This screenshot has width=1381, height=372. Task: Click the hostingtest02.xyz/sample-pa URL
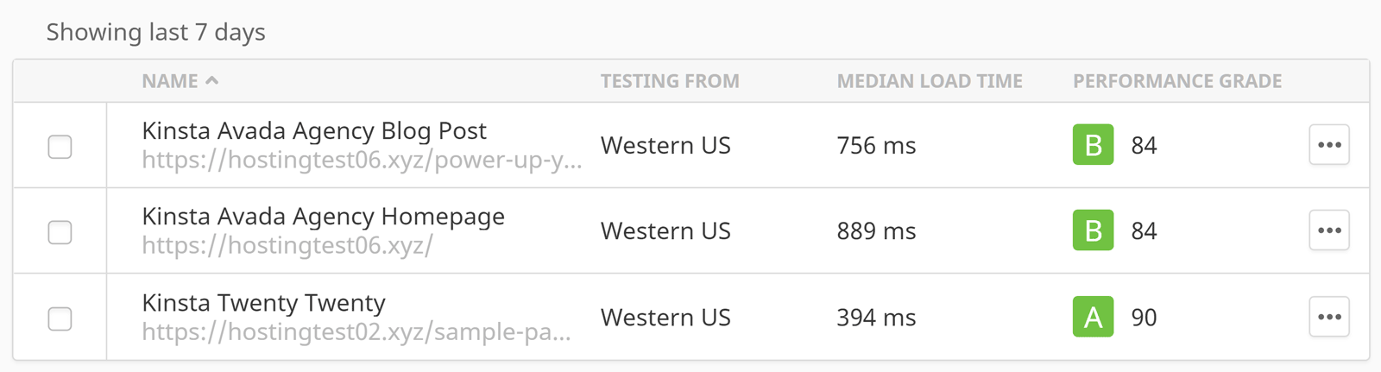coord(356,332)
